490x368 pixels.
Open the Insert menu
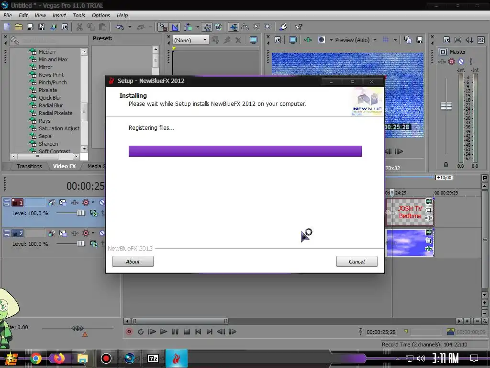(59, 15)
